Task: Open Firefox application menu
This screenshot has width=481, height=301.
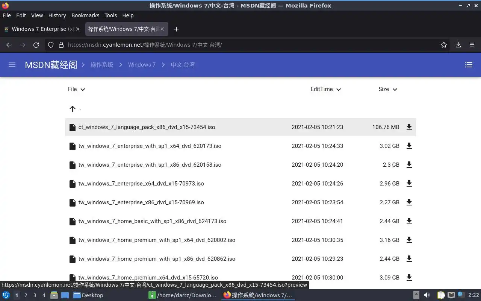Action: point(472,45)
